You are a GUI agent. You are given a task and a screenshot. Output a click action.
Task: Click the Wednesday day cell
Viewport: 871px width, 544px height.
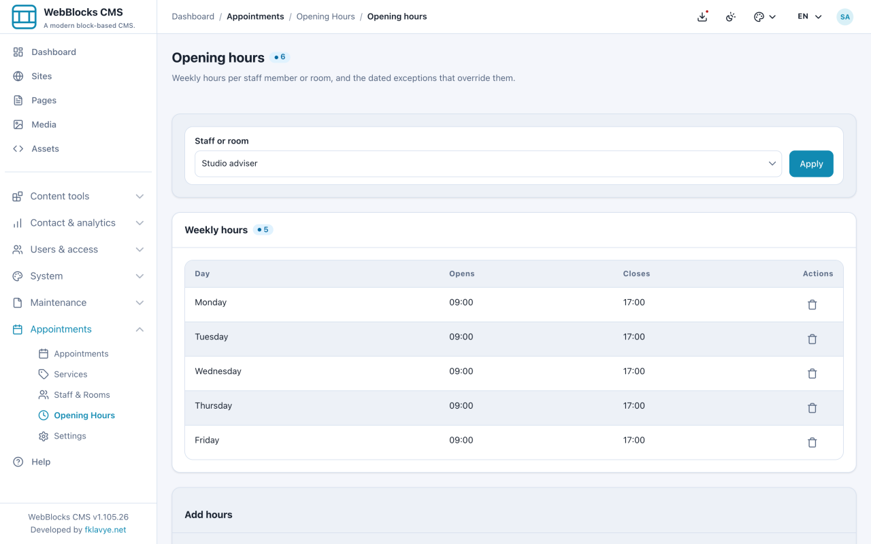[x=218, y=371]
